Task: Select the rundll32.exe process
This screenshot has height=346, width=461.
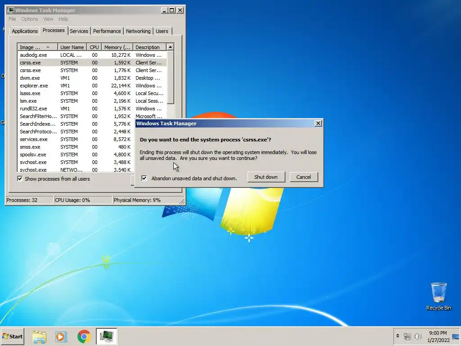Action: (x=92, y=109)
